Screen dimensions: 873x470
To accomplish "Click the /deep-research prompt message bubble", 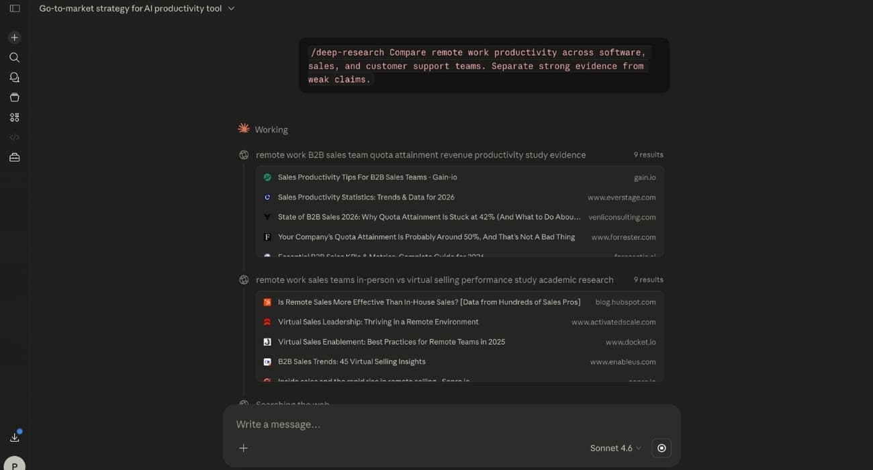I will 484,66.
